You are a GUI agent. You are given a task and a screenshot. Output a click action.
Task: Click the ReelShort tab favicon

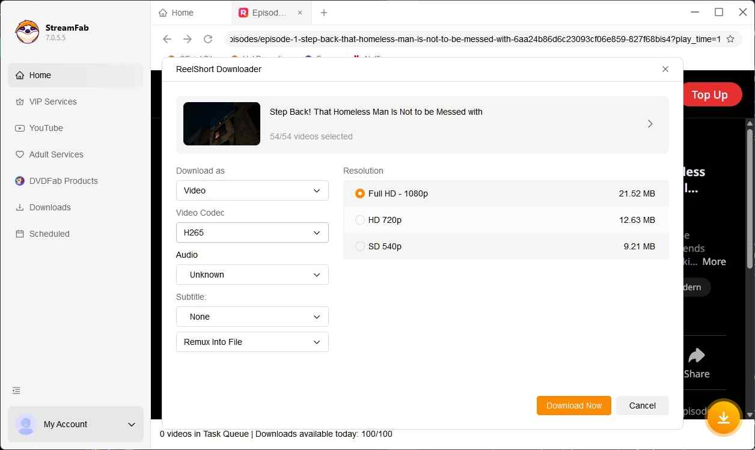243,13
